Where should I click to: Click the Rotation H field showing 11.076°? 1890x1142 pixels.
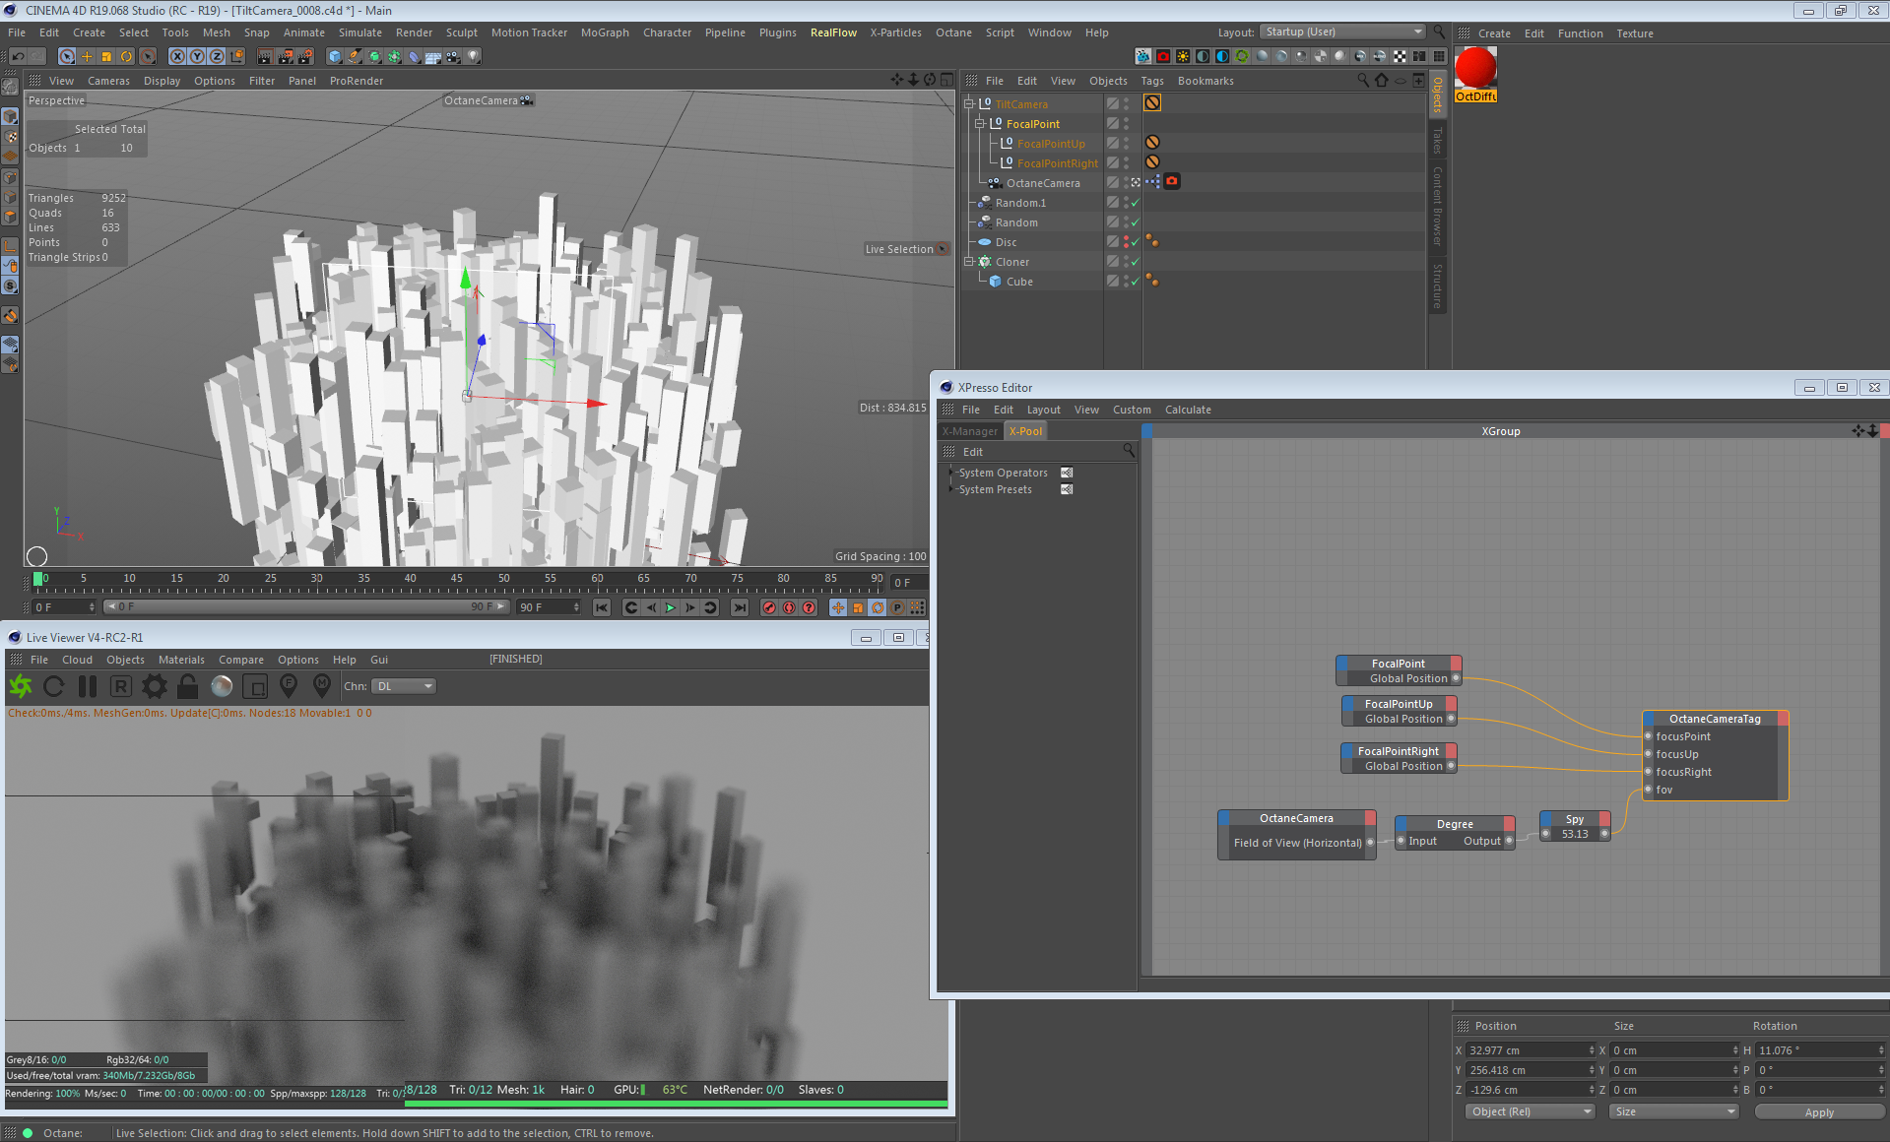tap(1819, 1050)
